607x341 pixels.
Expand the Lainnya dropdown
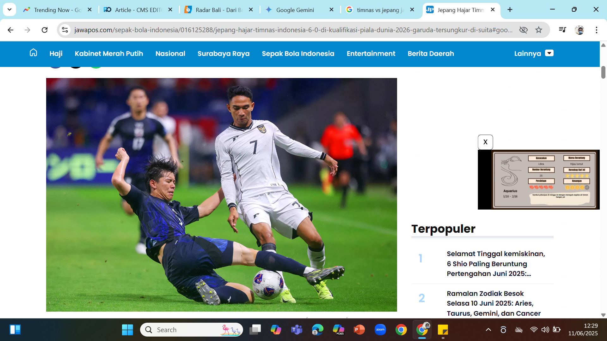pyautogui.click(x=534, y=54)
